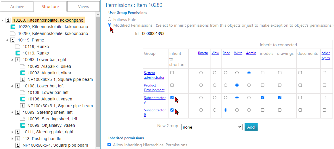Click the Add button

[251, 127]
